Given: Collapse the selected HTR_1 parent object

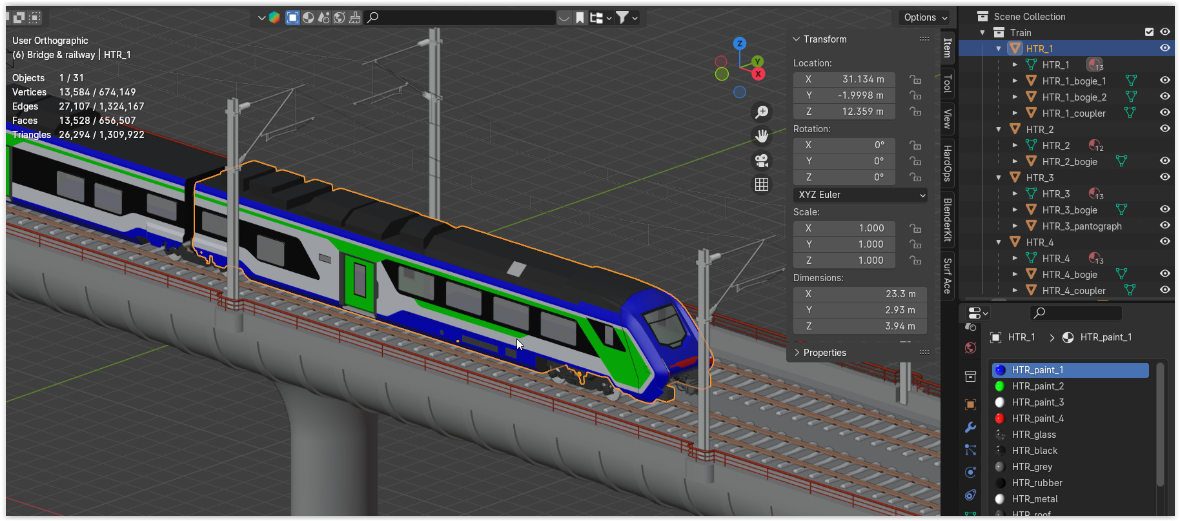Looking at the screenshot, I should tap(999, 49).
